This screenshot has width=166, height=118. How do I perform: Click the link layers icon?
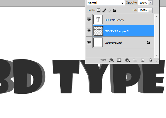click(x=103, y=60)
